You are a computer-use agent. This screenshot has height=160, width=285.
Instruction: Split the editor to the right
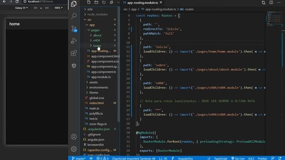[x=271, y=2]
